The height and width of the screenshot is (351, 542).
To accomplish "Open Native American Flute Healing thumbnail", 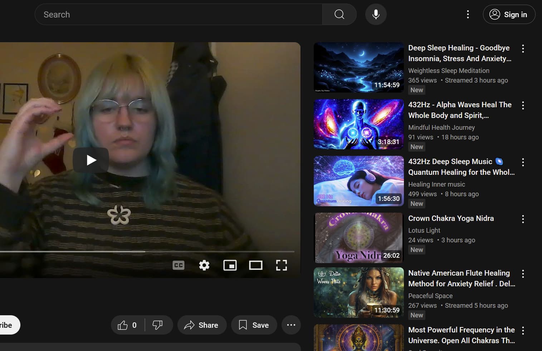I will [x=359, y=293].
